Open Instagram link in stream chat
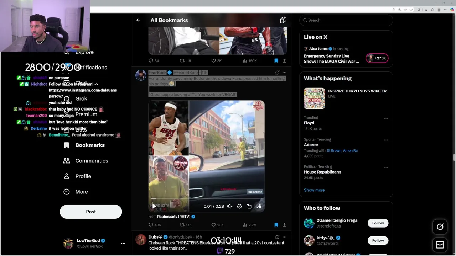456x256 pixels. coord(83,94)
